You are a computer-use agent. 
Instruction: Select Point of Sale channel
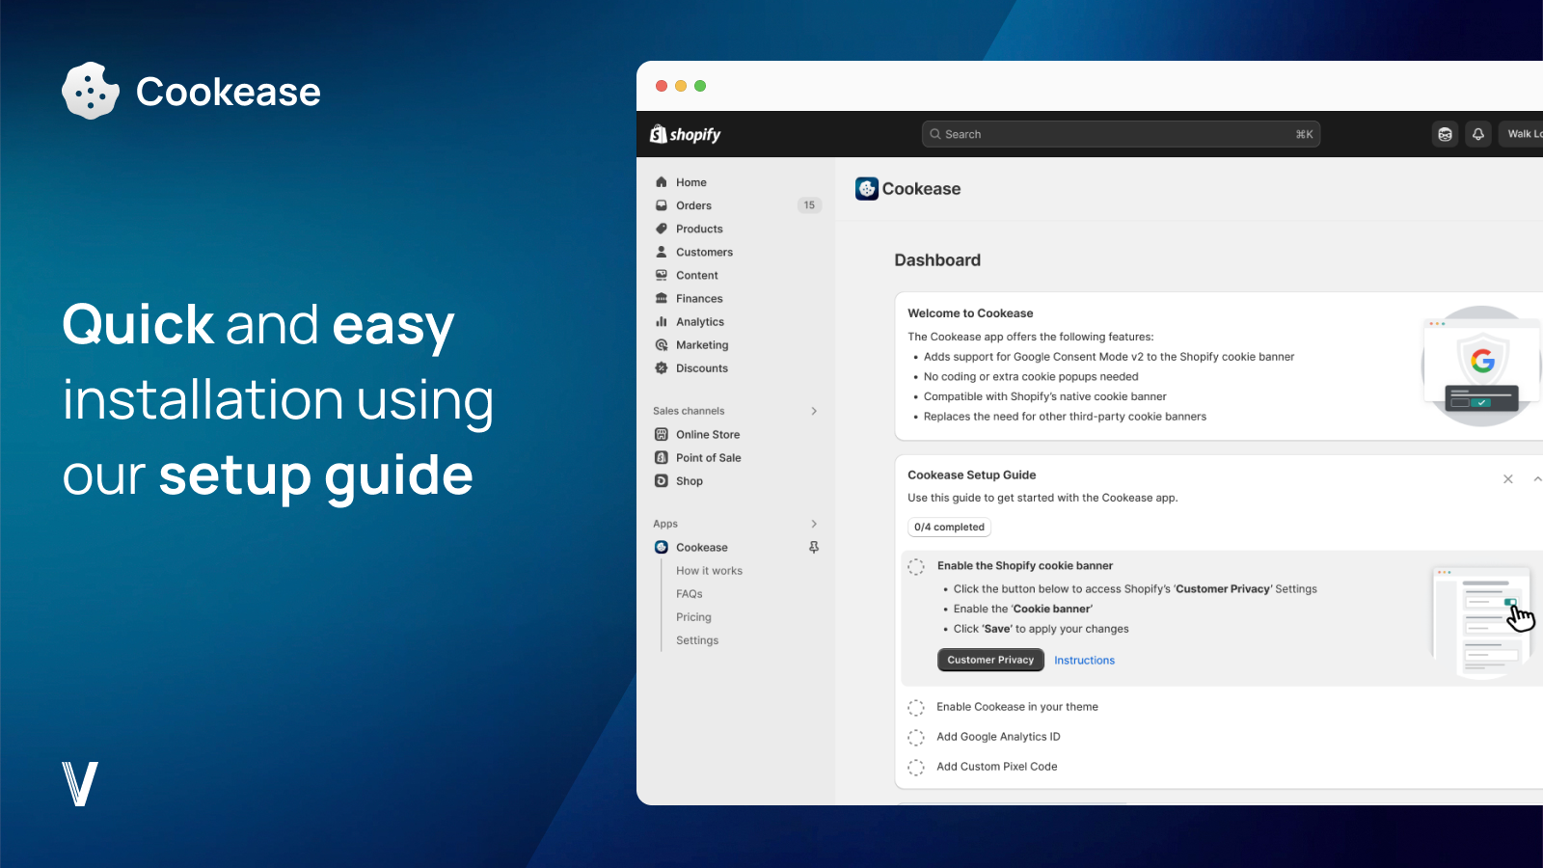(707, 457)
